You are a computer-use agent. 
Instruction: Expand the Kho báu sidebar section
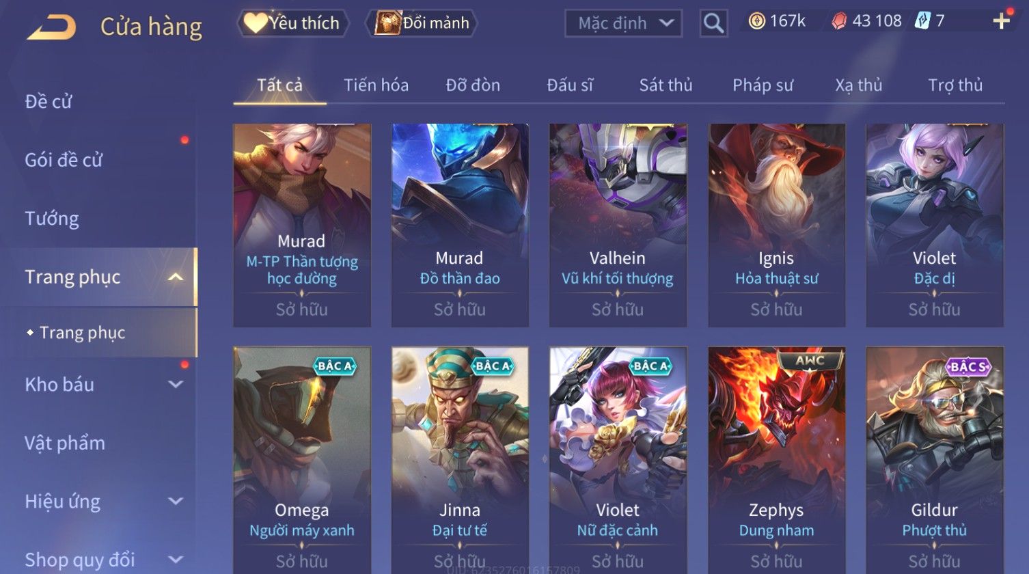[x=176, y=385]
